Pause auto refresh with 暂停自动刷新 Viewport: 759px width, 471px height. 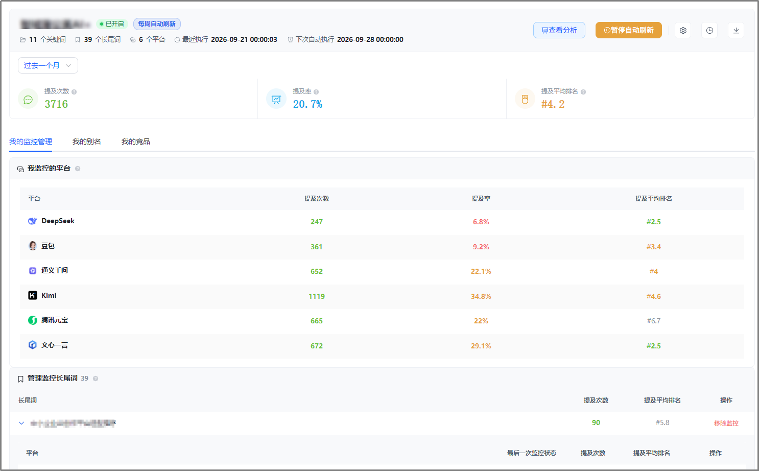[x=629, y=30]
